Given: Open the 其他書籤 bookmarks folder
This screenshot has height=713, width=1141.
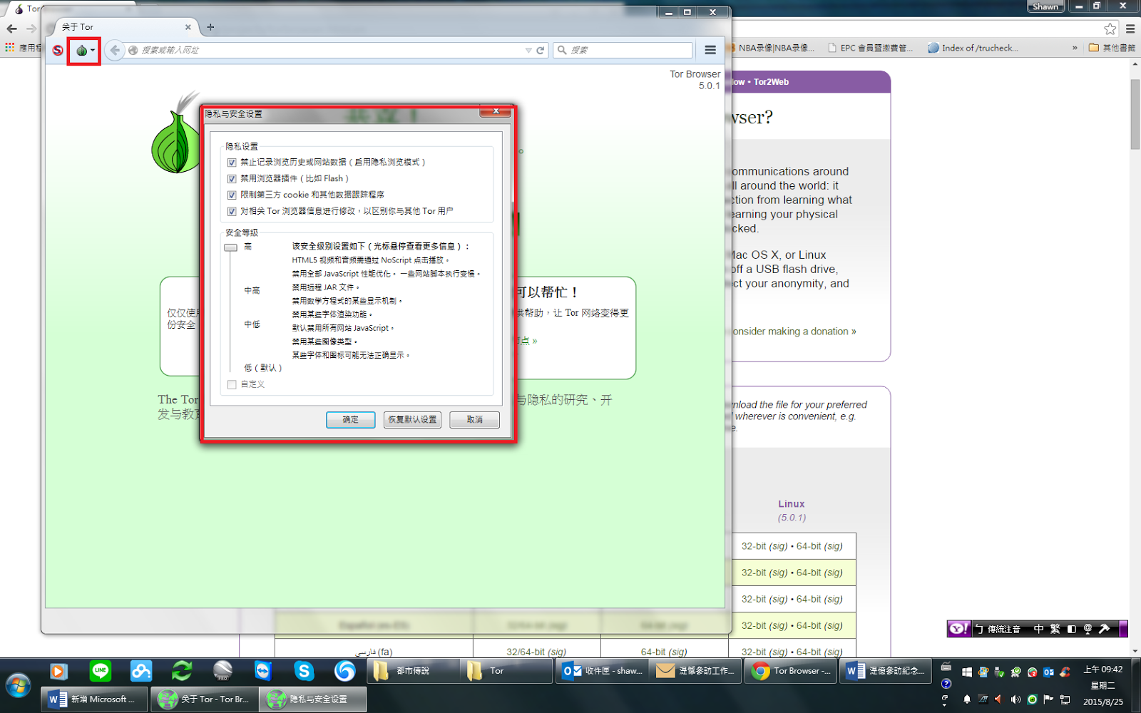Looking at the screenshot, I should coord(1112,48).
